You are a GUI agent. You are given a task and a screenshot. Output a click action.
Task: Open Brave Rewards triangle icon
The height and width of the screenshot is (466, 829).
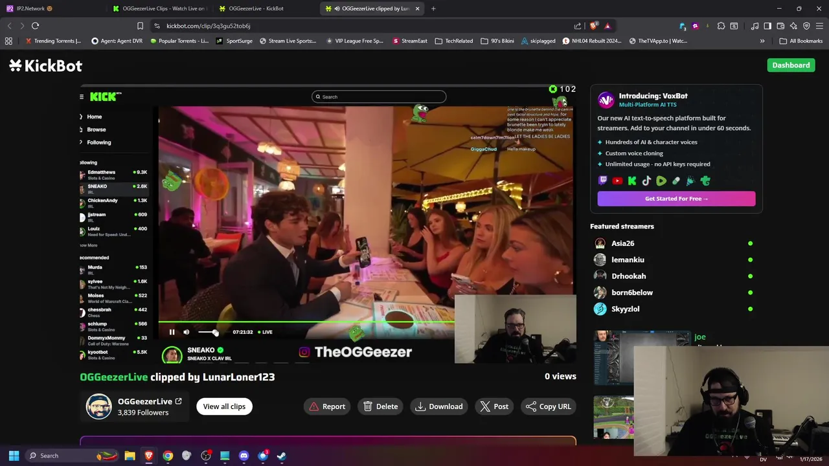[608, 26]
